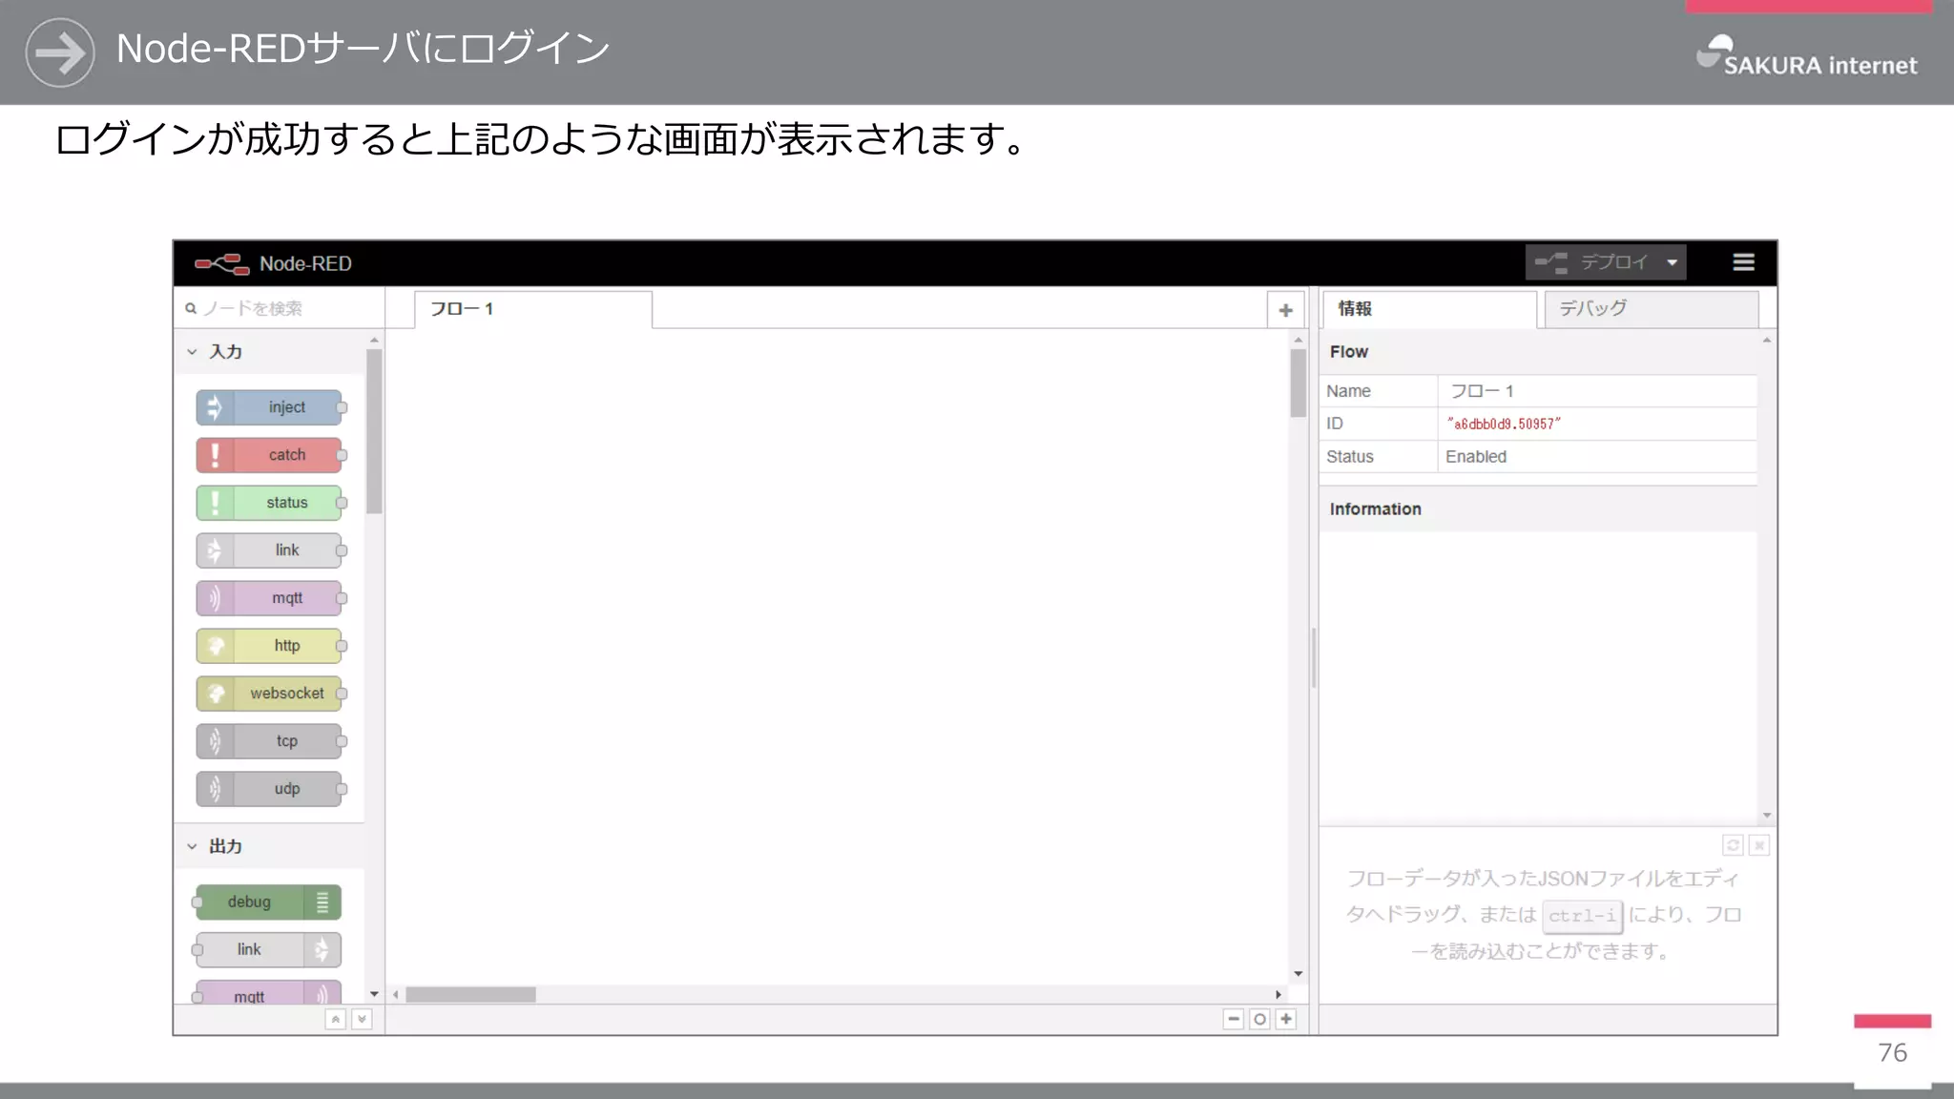
Task: Select the link input node
Action: click(x=269, y=550)
